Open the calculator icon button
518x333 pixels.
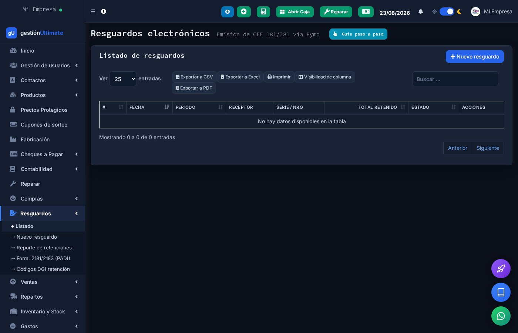[263, 12]
